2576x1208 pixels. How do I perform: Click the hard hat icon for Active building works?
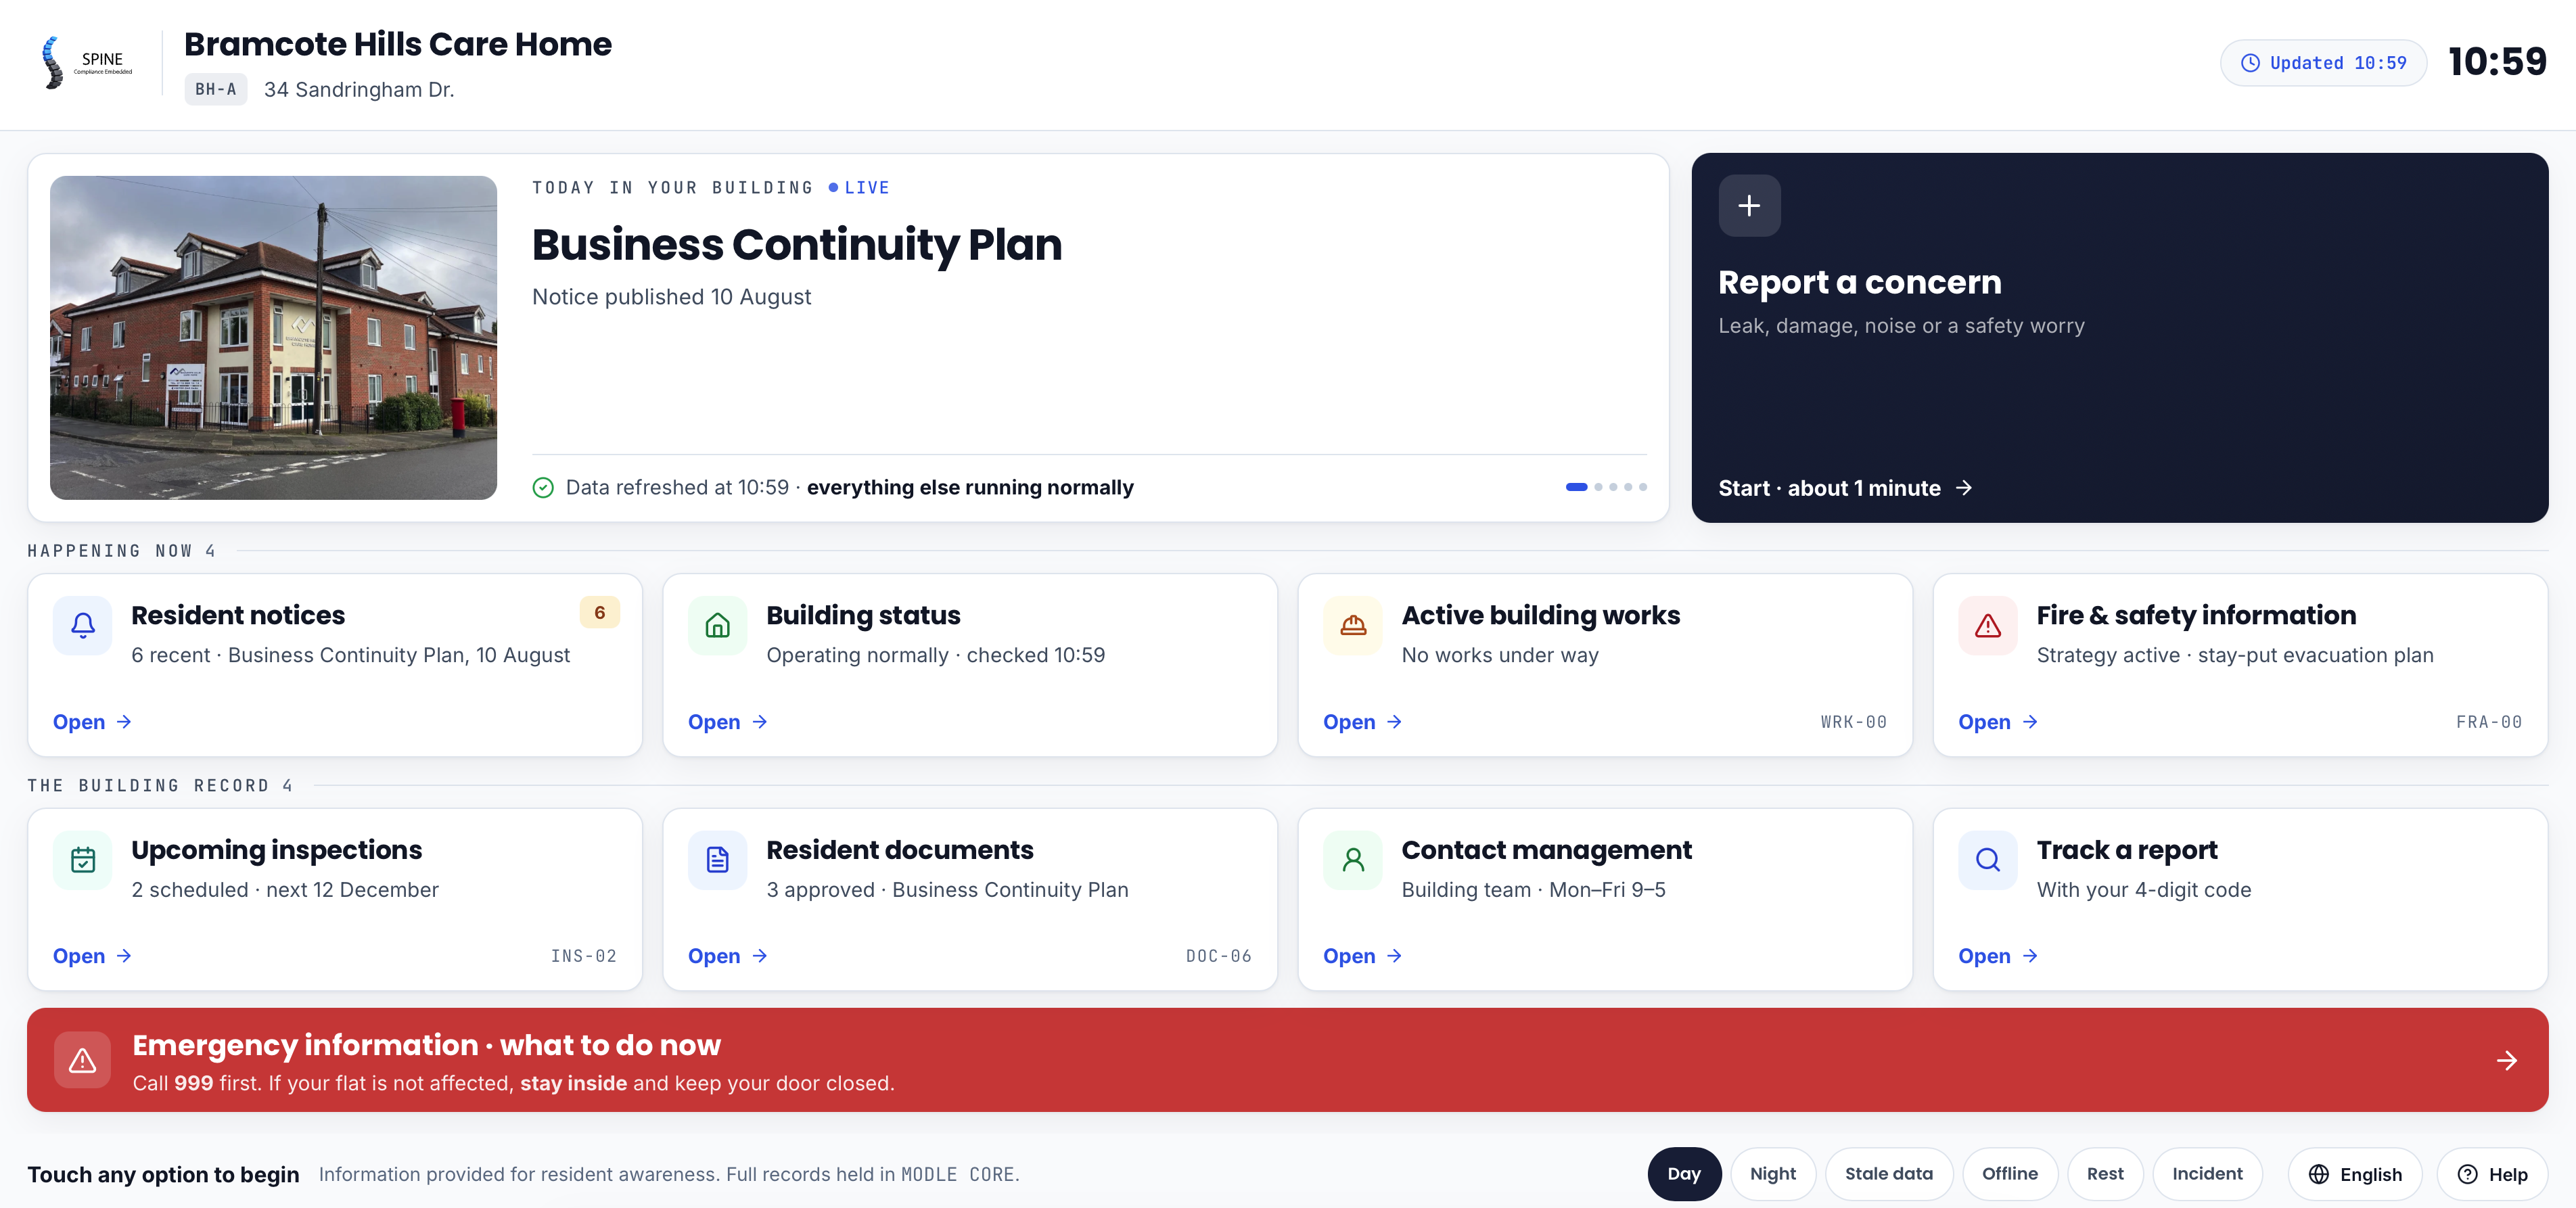pyautogui.click(x=1353, y=626)
